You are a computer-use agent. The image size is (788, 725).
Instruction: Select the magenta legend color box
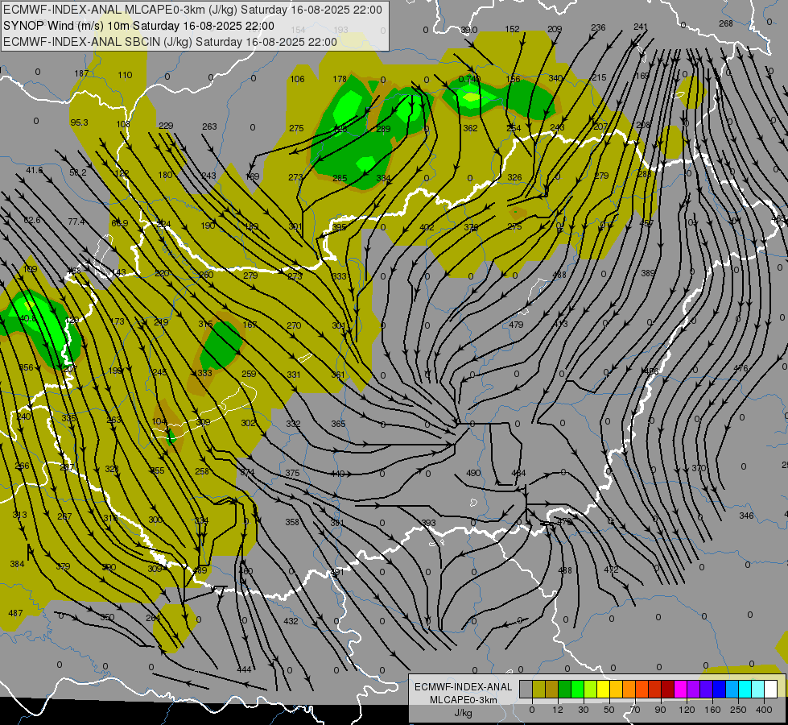(680, 690)
